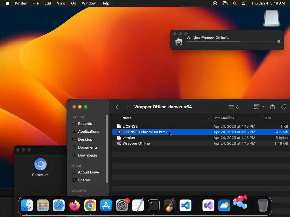The width and height of the screenshot is (290, 217).
Task: Select the LICENSES.chromium.html file
Action: click(x=201, y=132)
